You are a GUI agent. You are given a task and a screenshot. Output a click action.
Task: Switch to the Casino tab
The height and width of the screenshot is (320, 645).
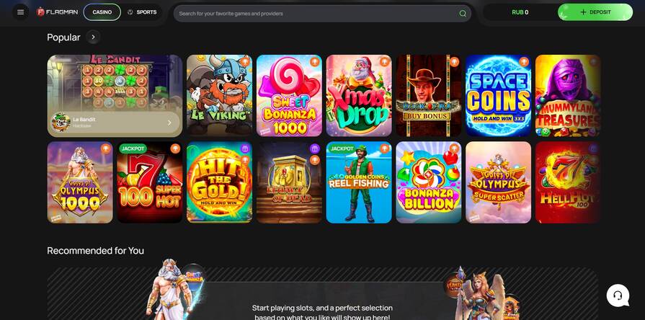[102, 12]
